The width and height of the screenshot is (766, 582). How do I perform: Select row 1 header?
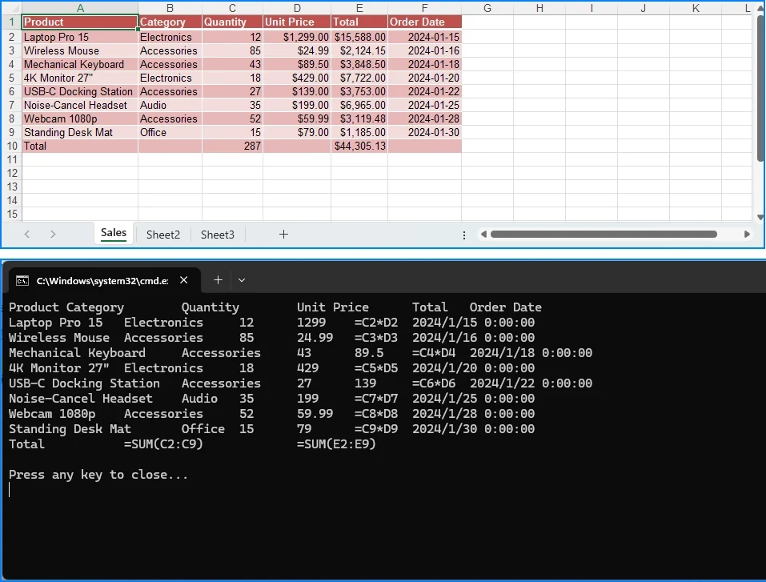point(12,22)
